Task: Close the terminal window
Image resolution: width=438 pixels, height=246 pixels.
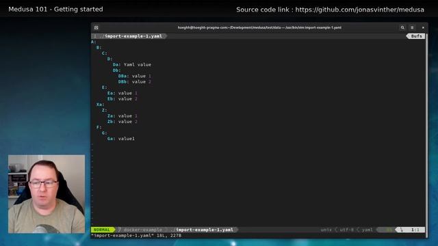Action: coord(423,27)
